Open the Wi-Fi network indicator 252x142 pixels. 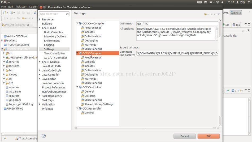[217, 2]
